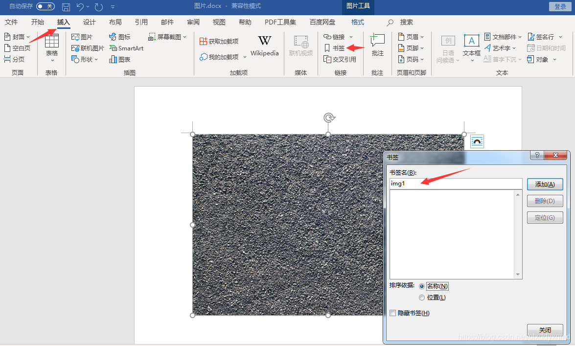575x346 pixels.
Task: Click bookmark list scrollbar up arrow
Action: coord(518,194)
